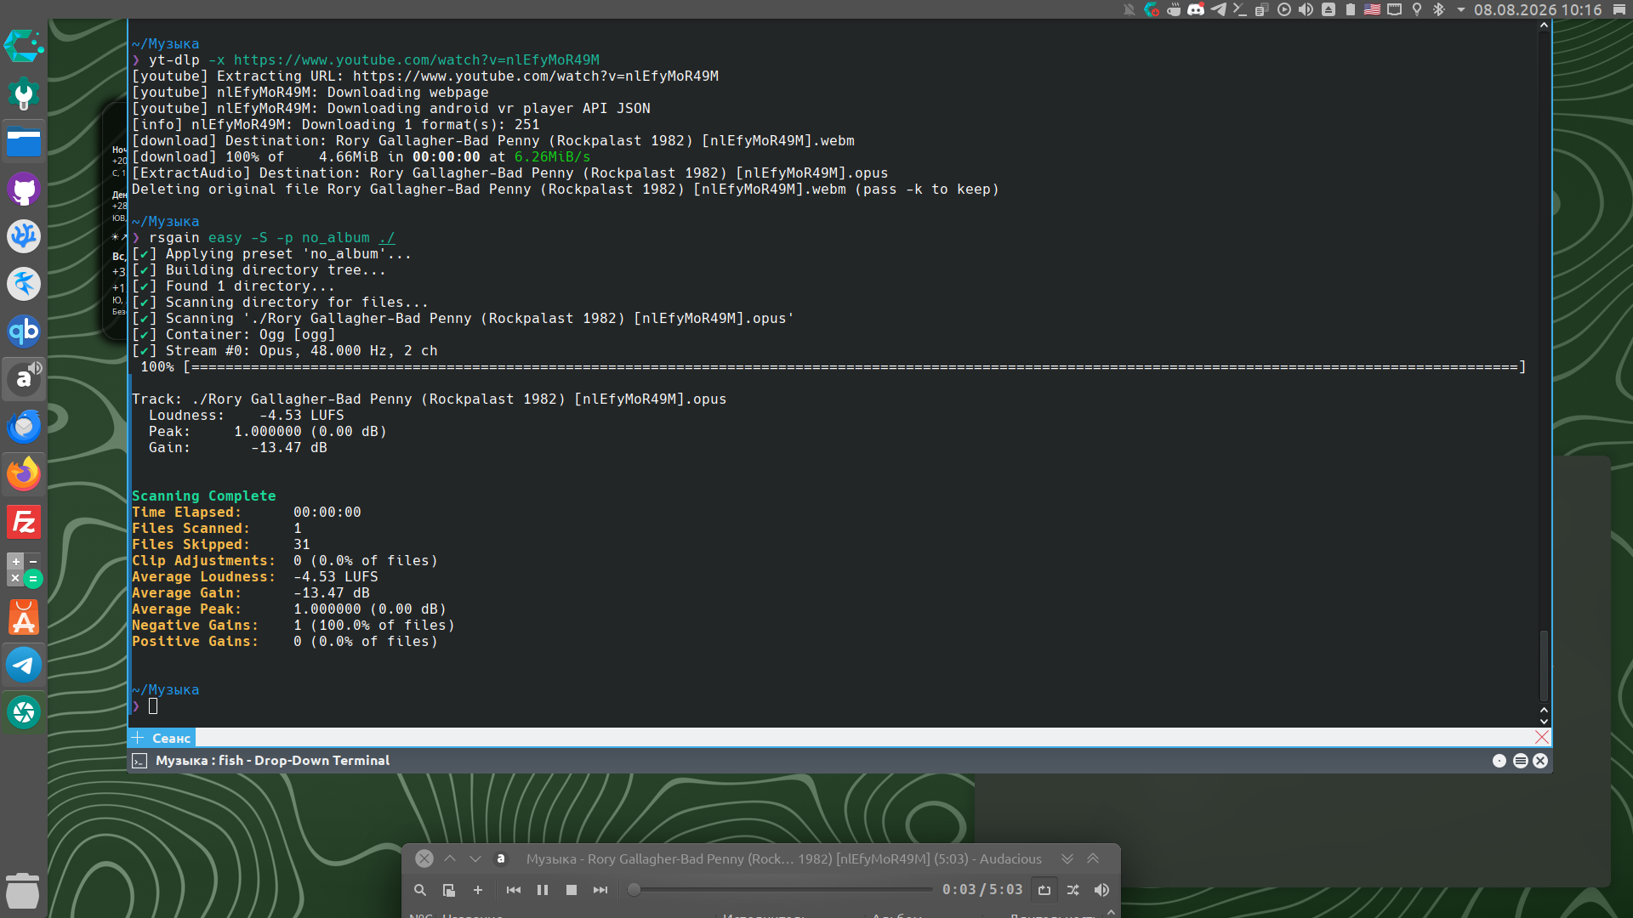Toggle shuffle mode in Audacious
Screen dimensions: 1633x918
[x=1073, y=890]
